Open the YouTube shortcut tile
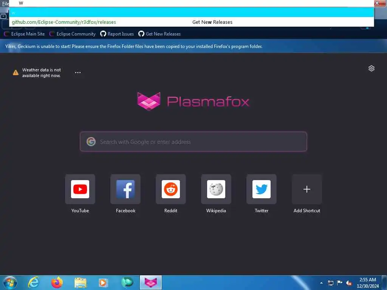The height and width of the screenshot is (290, 387). pos(80,189)
